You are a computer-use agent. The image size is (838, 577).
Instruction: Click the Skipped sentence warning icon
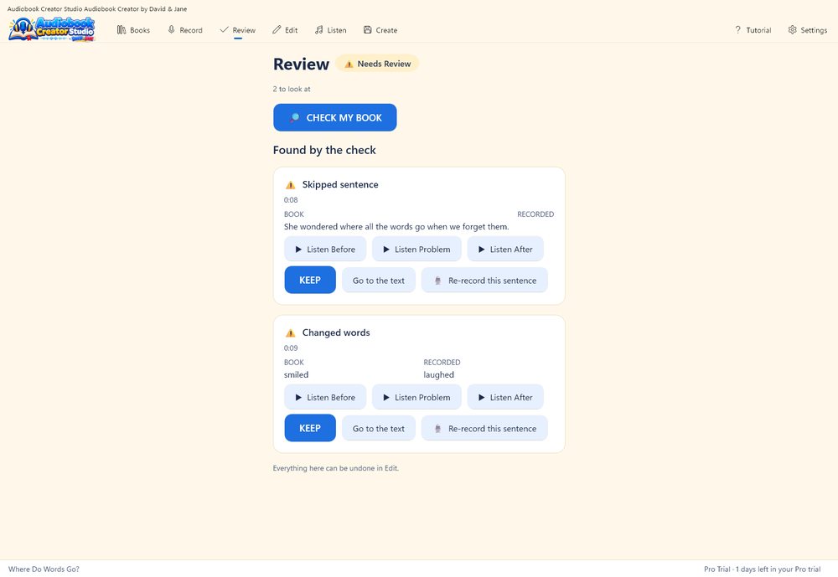290,185
